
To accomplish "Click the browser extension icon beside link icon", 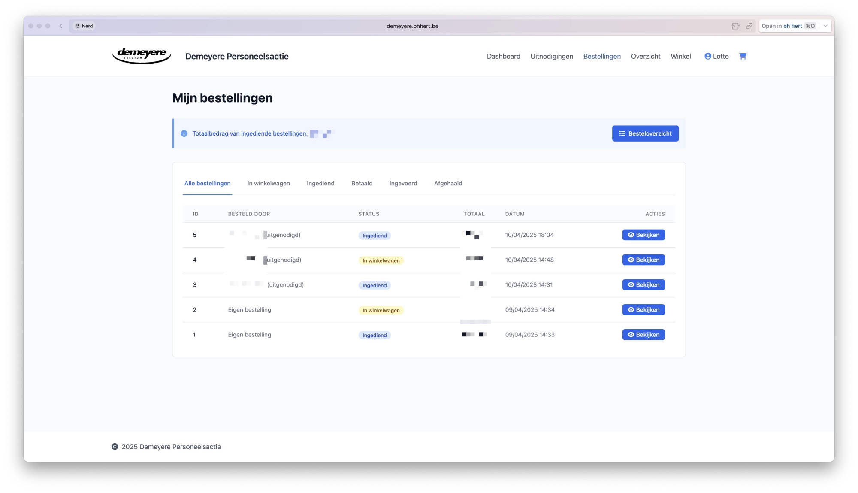I will tap(736, 26).
